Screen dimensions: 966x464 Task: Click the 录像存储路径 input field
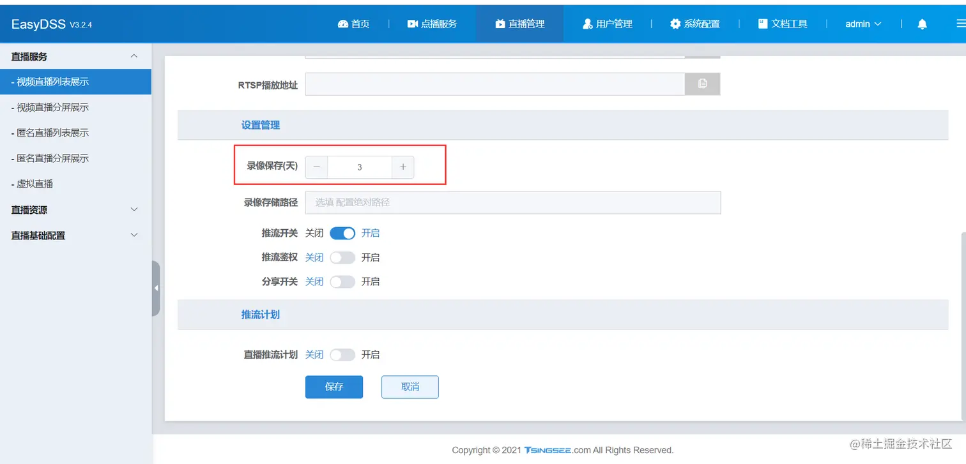coord(513,202)
